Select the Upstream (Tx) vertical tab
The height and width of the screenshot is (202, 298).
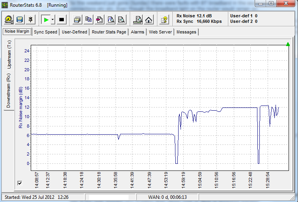coord(9,55)
